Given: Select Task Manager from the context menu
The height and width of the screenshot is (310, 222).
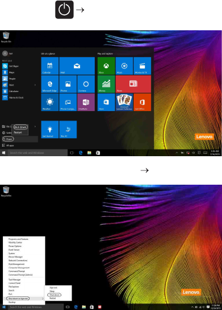Looking at the screenshot, I should tap(14, 280).
